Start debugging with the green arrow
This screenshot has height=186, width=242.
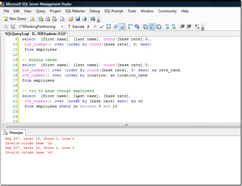click(88, 27)
